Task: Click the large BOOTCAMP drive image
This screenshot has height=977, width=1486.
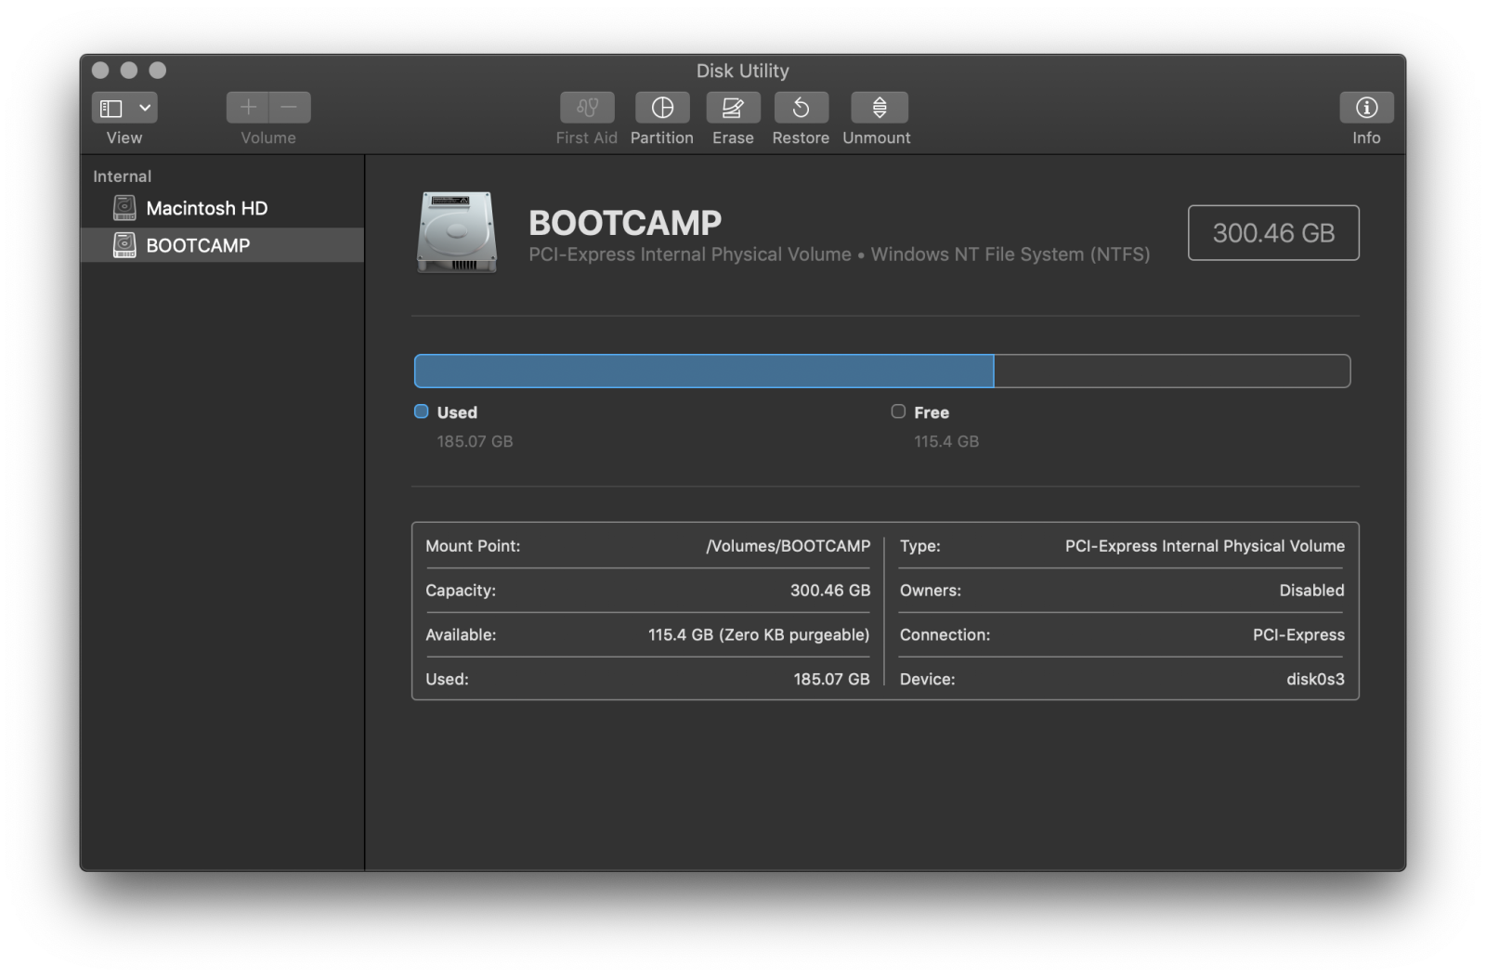Action: tap(457, 232)
